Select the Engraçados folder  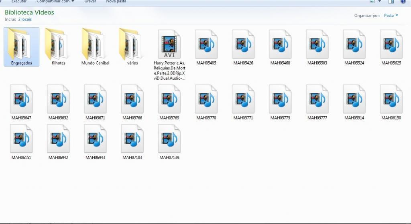click(22, 46)
